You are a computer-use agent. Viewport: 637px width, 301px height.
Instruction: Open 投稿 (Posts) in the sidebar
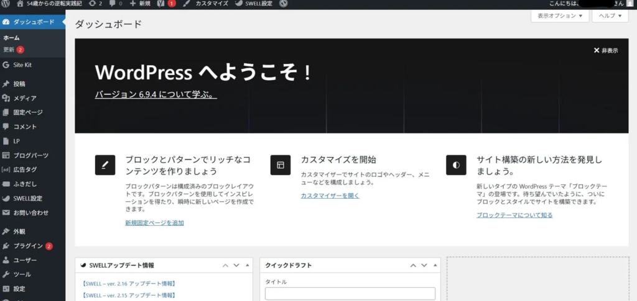pos(19,84)
